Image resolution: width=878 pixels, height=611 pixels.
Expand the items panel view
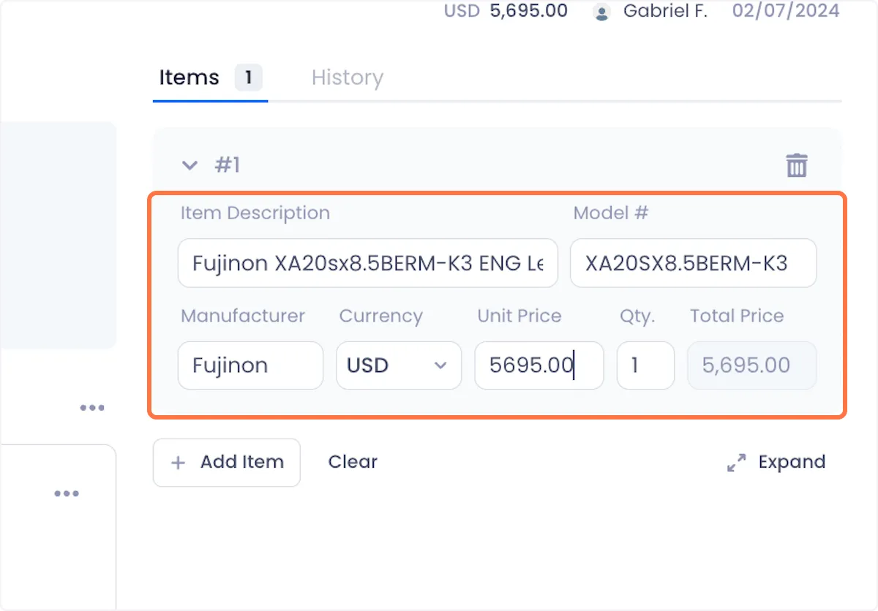(776, 462)
